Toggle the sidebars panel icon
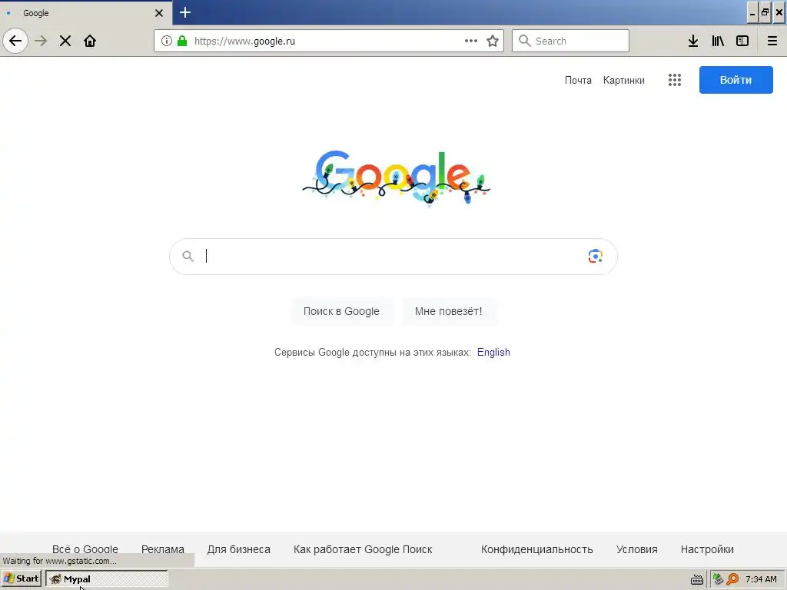Screen dimensions: 787x590 742,41
